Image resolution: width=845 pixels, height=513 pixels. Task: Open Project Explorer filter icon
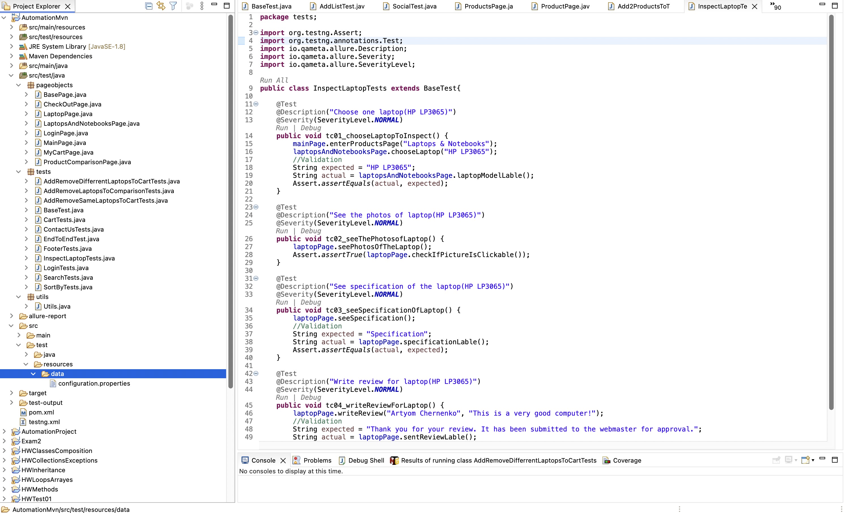coord(173,6)
